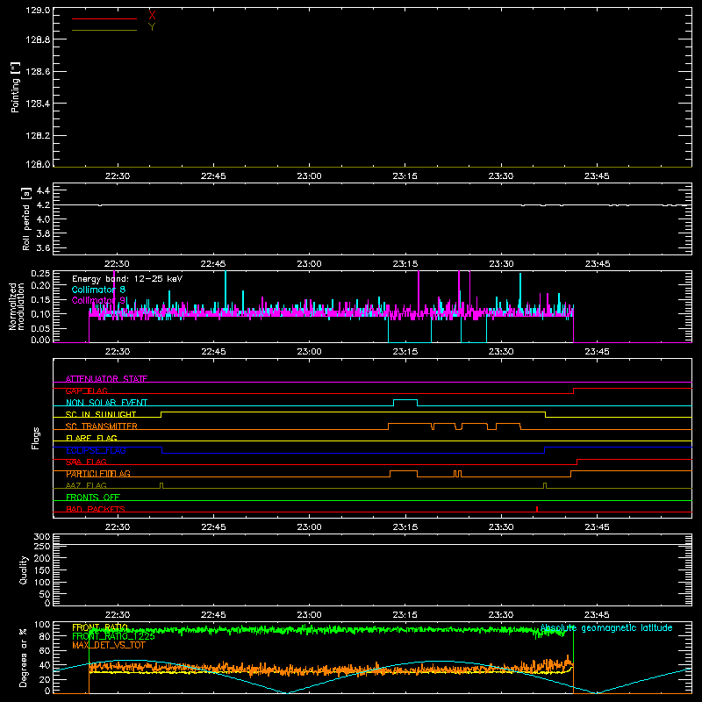Click the BAD_PACKETS flag label
The height and width of the screenshot is (702, 702).
(x=96, y=509)
